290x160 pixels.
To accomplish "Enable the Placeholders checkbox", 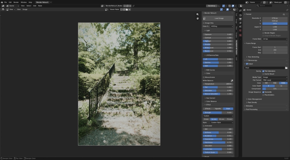I will pyautogui.click(x=263, y=95).
